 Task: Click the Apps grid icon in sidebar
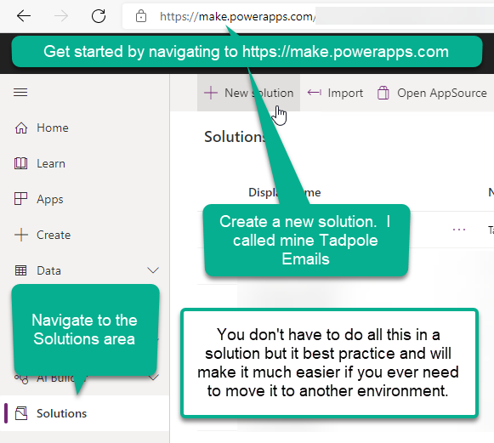click(20, 199)
